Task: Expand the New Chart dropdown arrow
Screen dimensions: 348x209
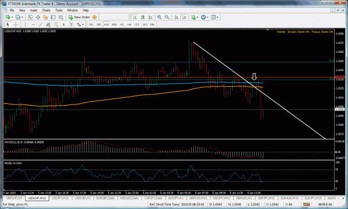Action: [x=12, y=17]
